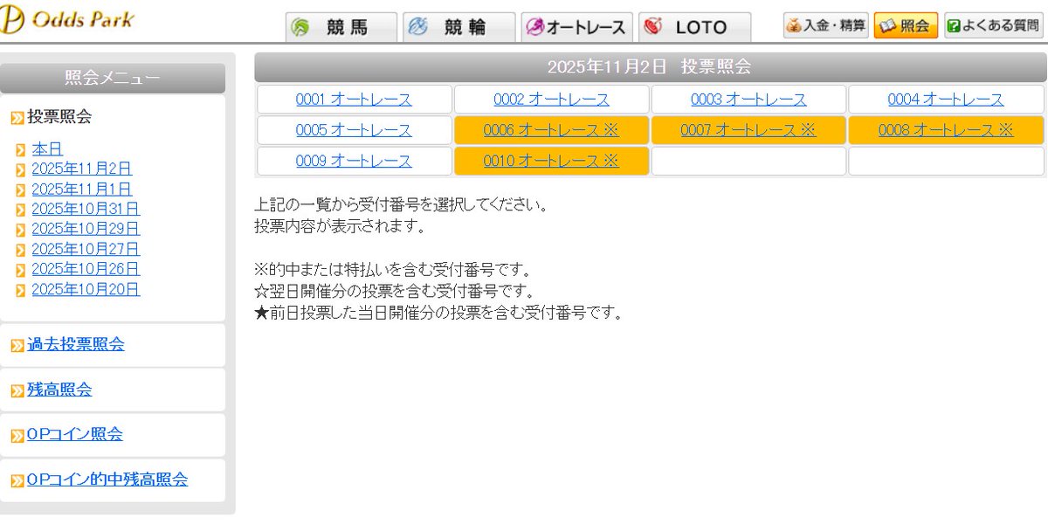
Task: Click the 照会 inquiry button
Action: (906, 25)
